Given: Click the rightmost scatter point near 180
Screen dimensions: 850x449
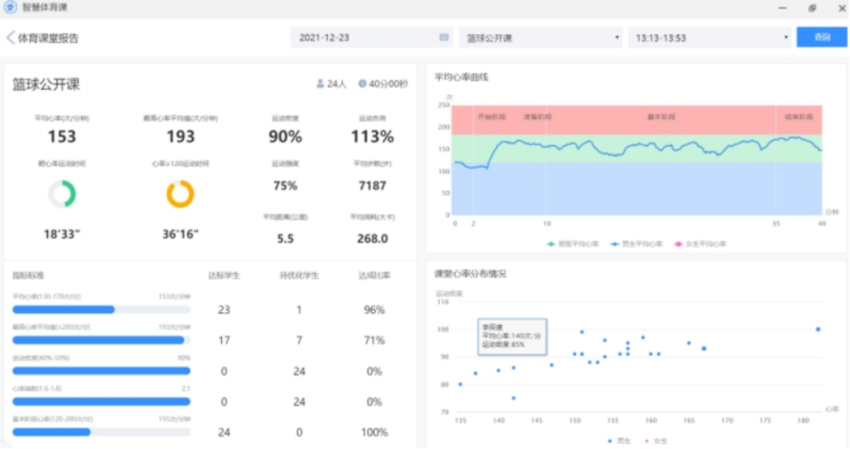Looking at the screenshot, I should tap(817, 329).
